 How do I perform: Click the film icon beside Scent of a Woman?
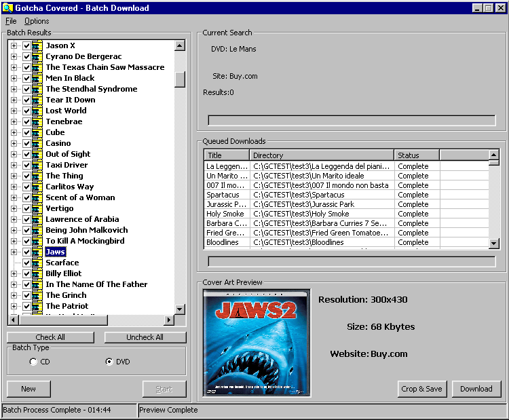click(x=37, y=197)
